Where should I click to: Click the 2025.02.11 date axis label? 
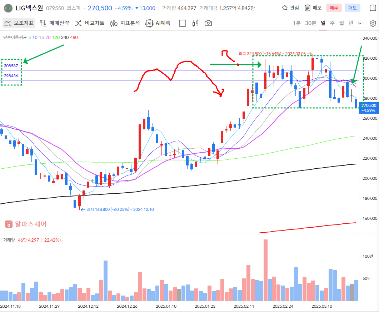(x=244, y=306)
